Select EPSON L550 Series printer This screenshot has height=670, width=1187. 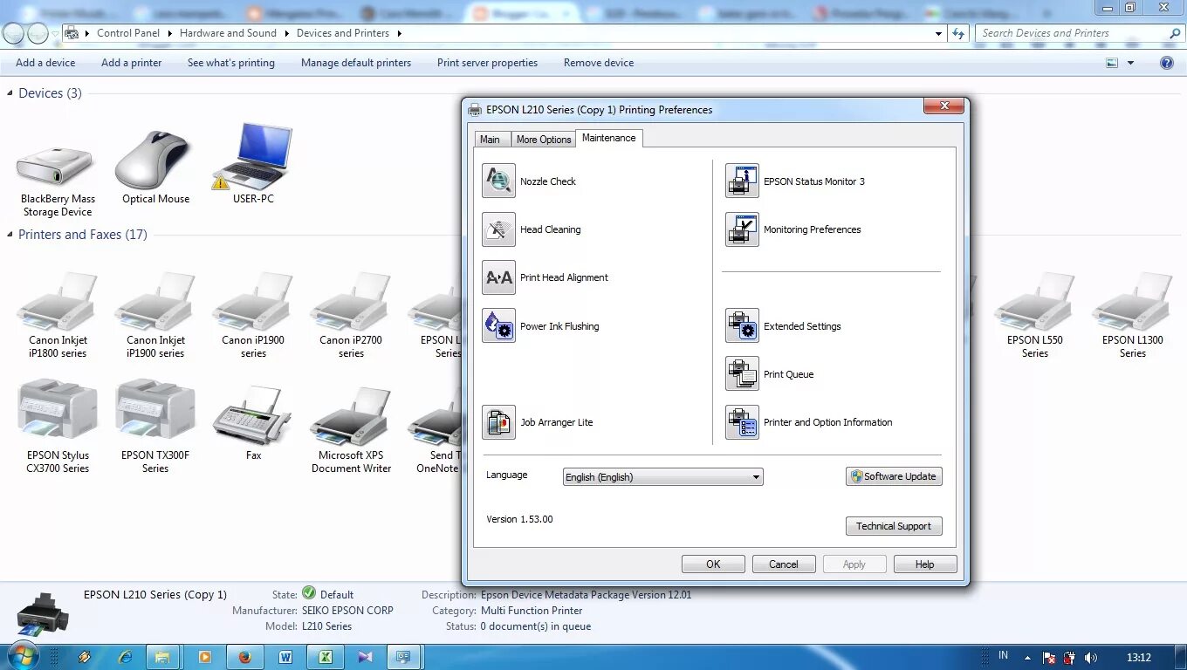pyautogui.click(x=1035, y=314)
